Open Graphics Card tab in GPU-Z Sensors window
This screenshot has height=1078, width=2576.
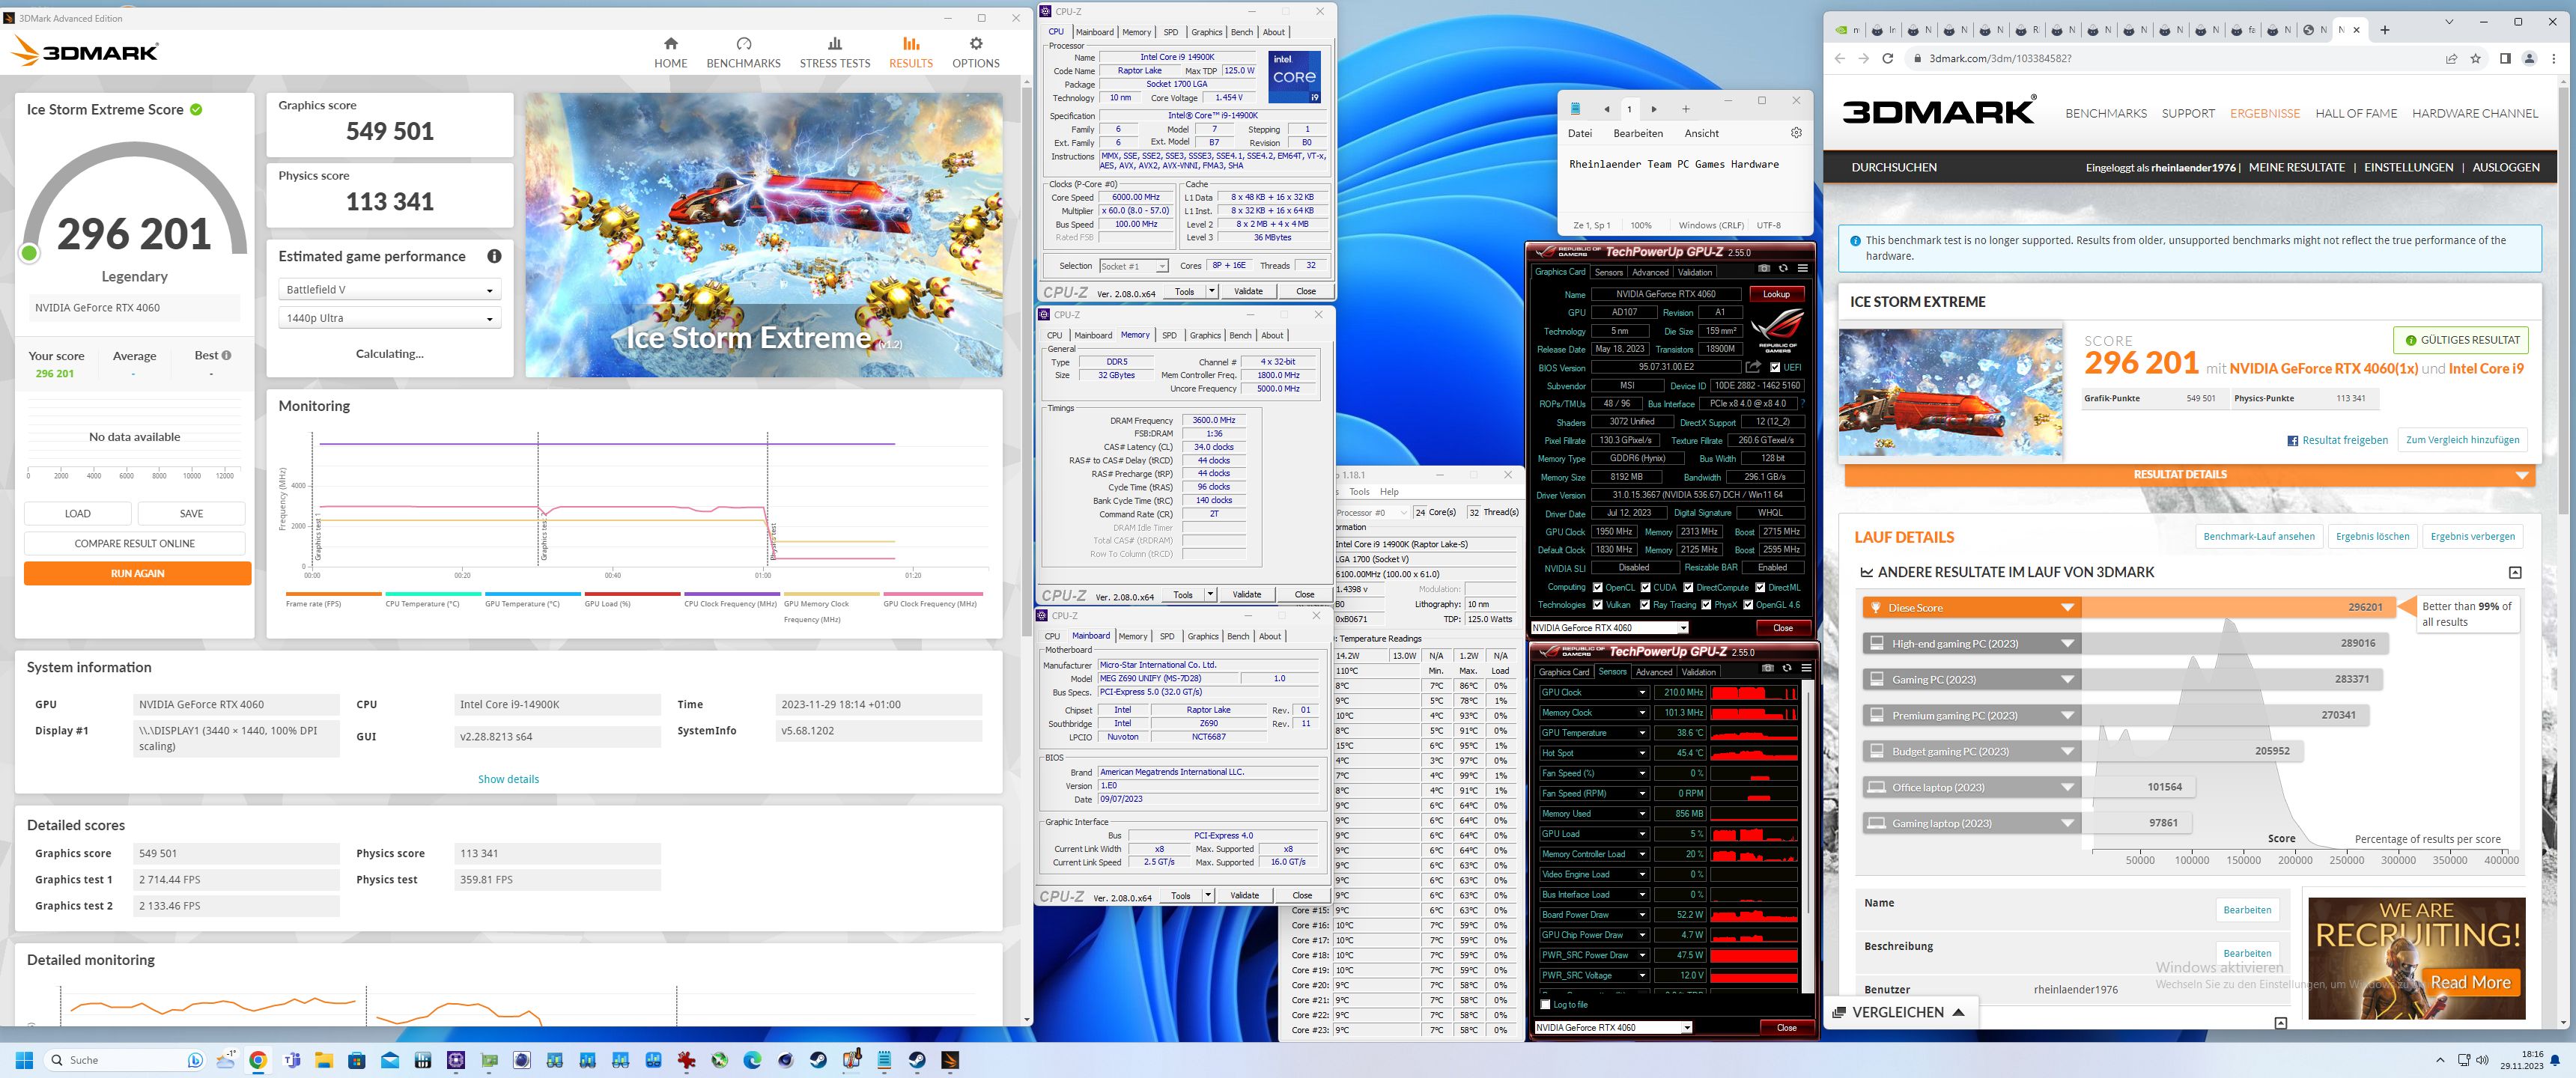(x=1564, y=672)
